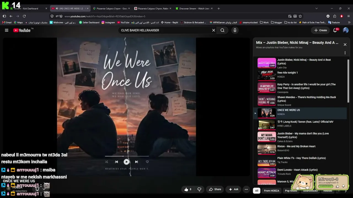Show hidden bookmarks overflow chevron
This screenshot has width=353, height=198.
(x=349, y=23)
